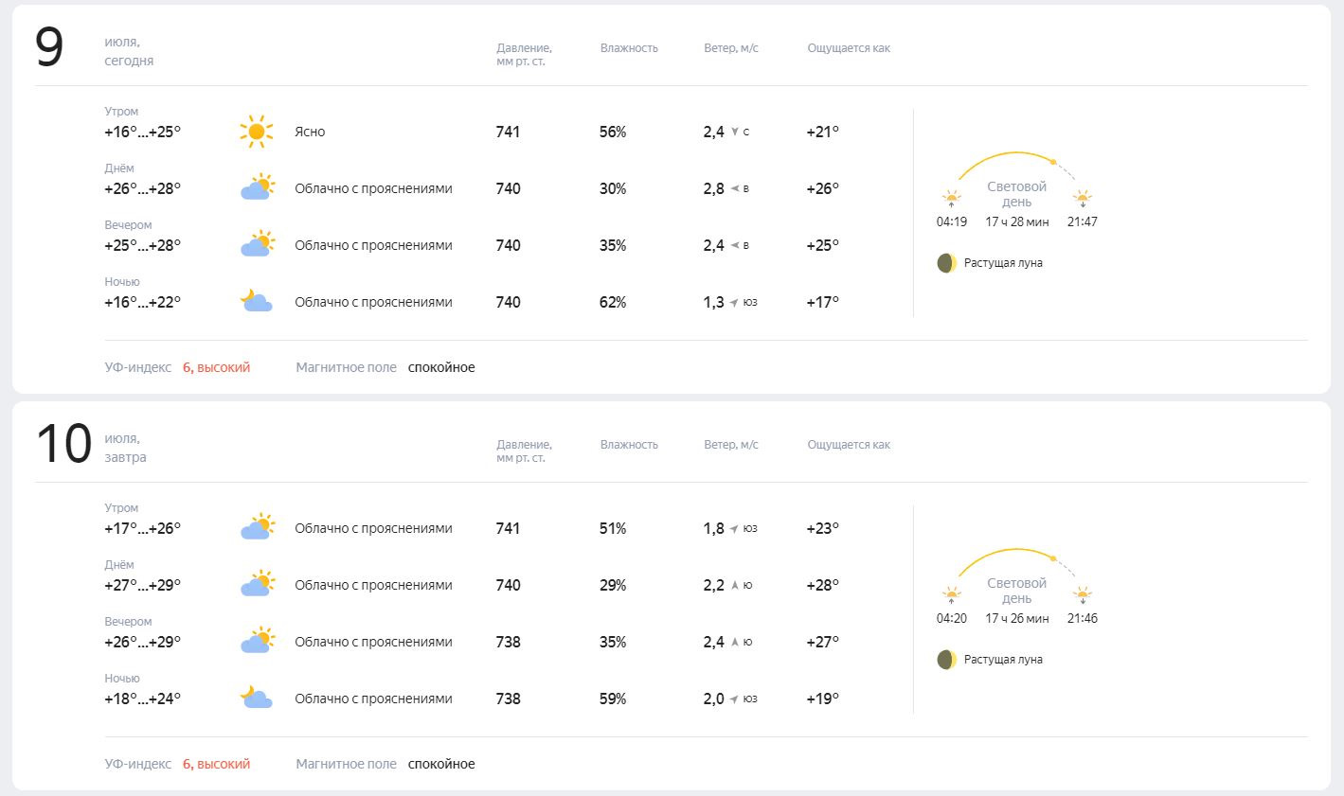Click July 10 evening partly cloudy icon

pos(256,641)
